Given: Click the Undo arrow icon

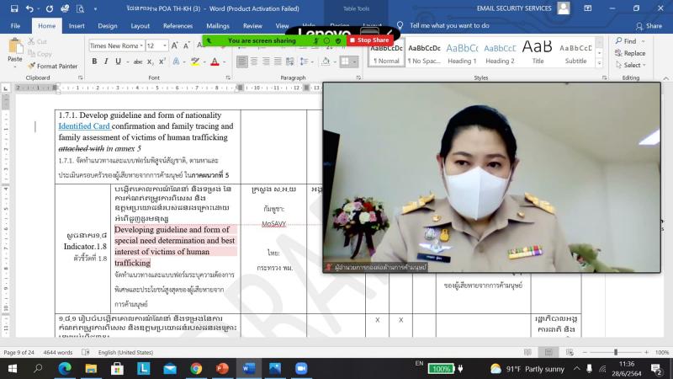Looking at the screenshot, I should 29,8.
